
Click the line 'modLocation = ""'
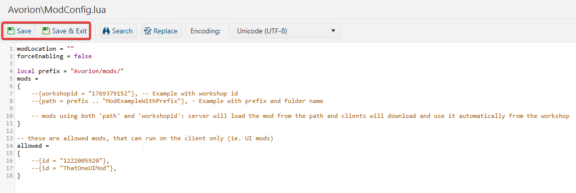coord(45,49)
